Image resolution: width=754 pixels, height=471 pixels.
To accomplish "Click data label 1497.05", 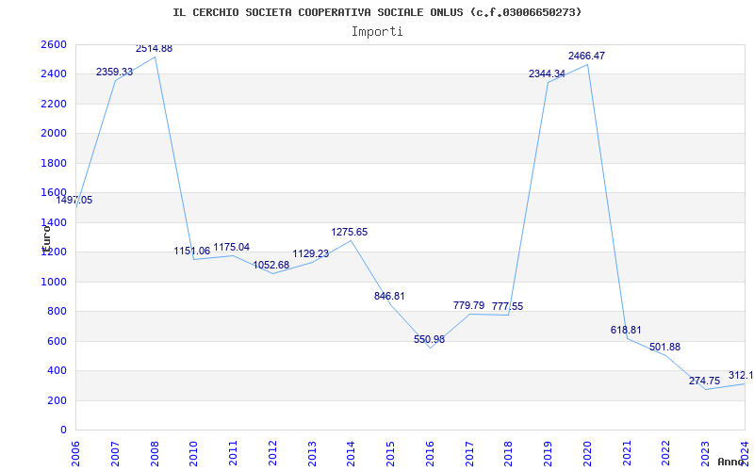I will [x=74, y=201].
